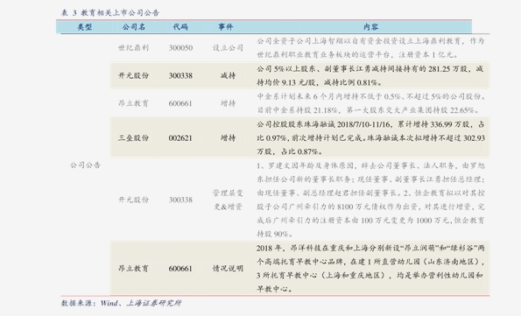
Task: Click the 代码 column header
Action: coord(180,27)
